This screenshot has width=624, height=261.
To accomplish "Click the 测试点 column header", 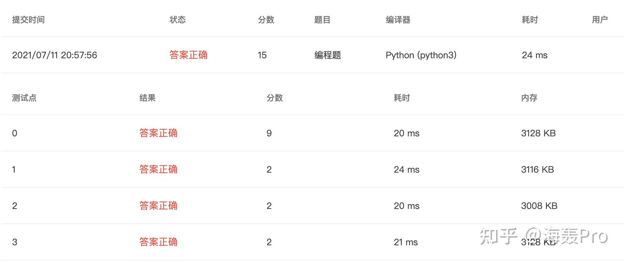I will click(24, 98).
